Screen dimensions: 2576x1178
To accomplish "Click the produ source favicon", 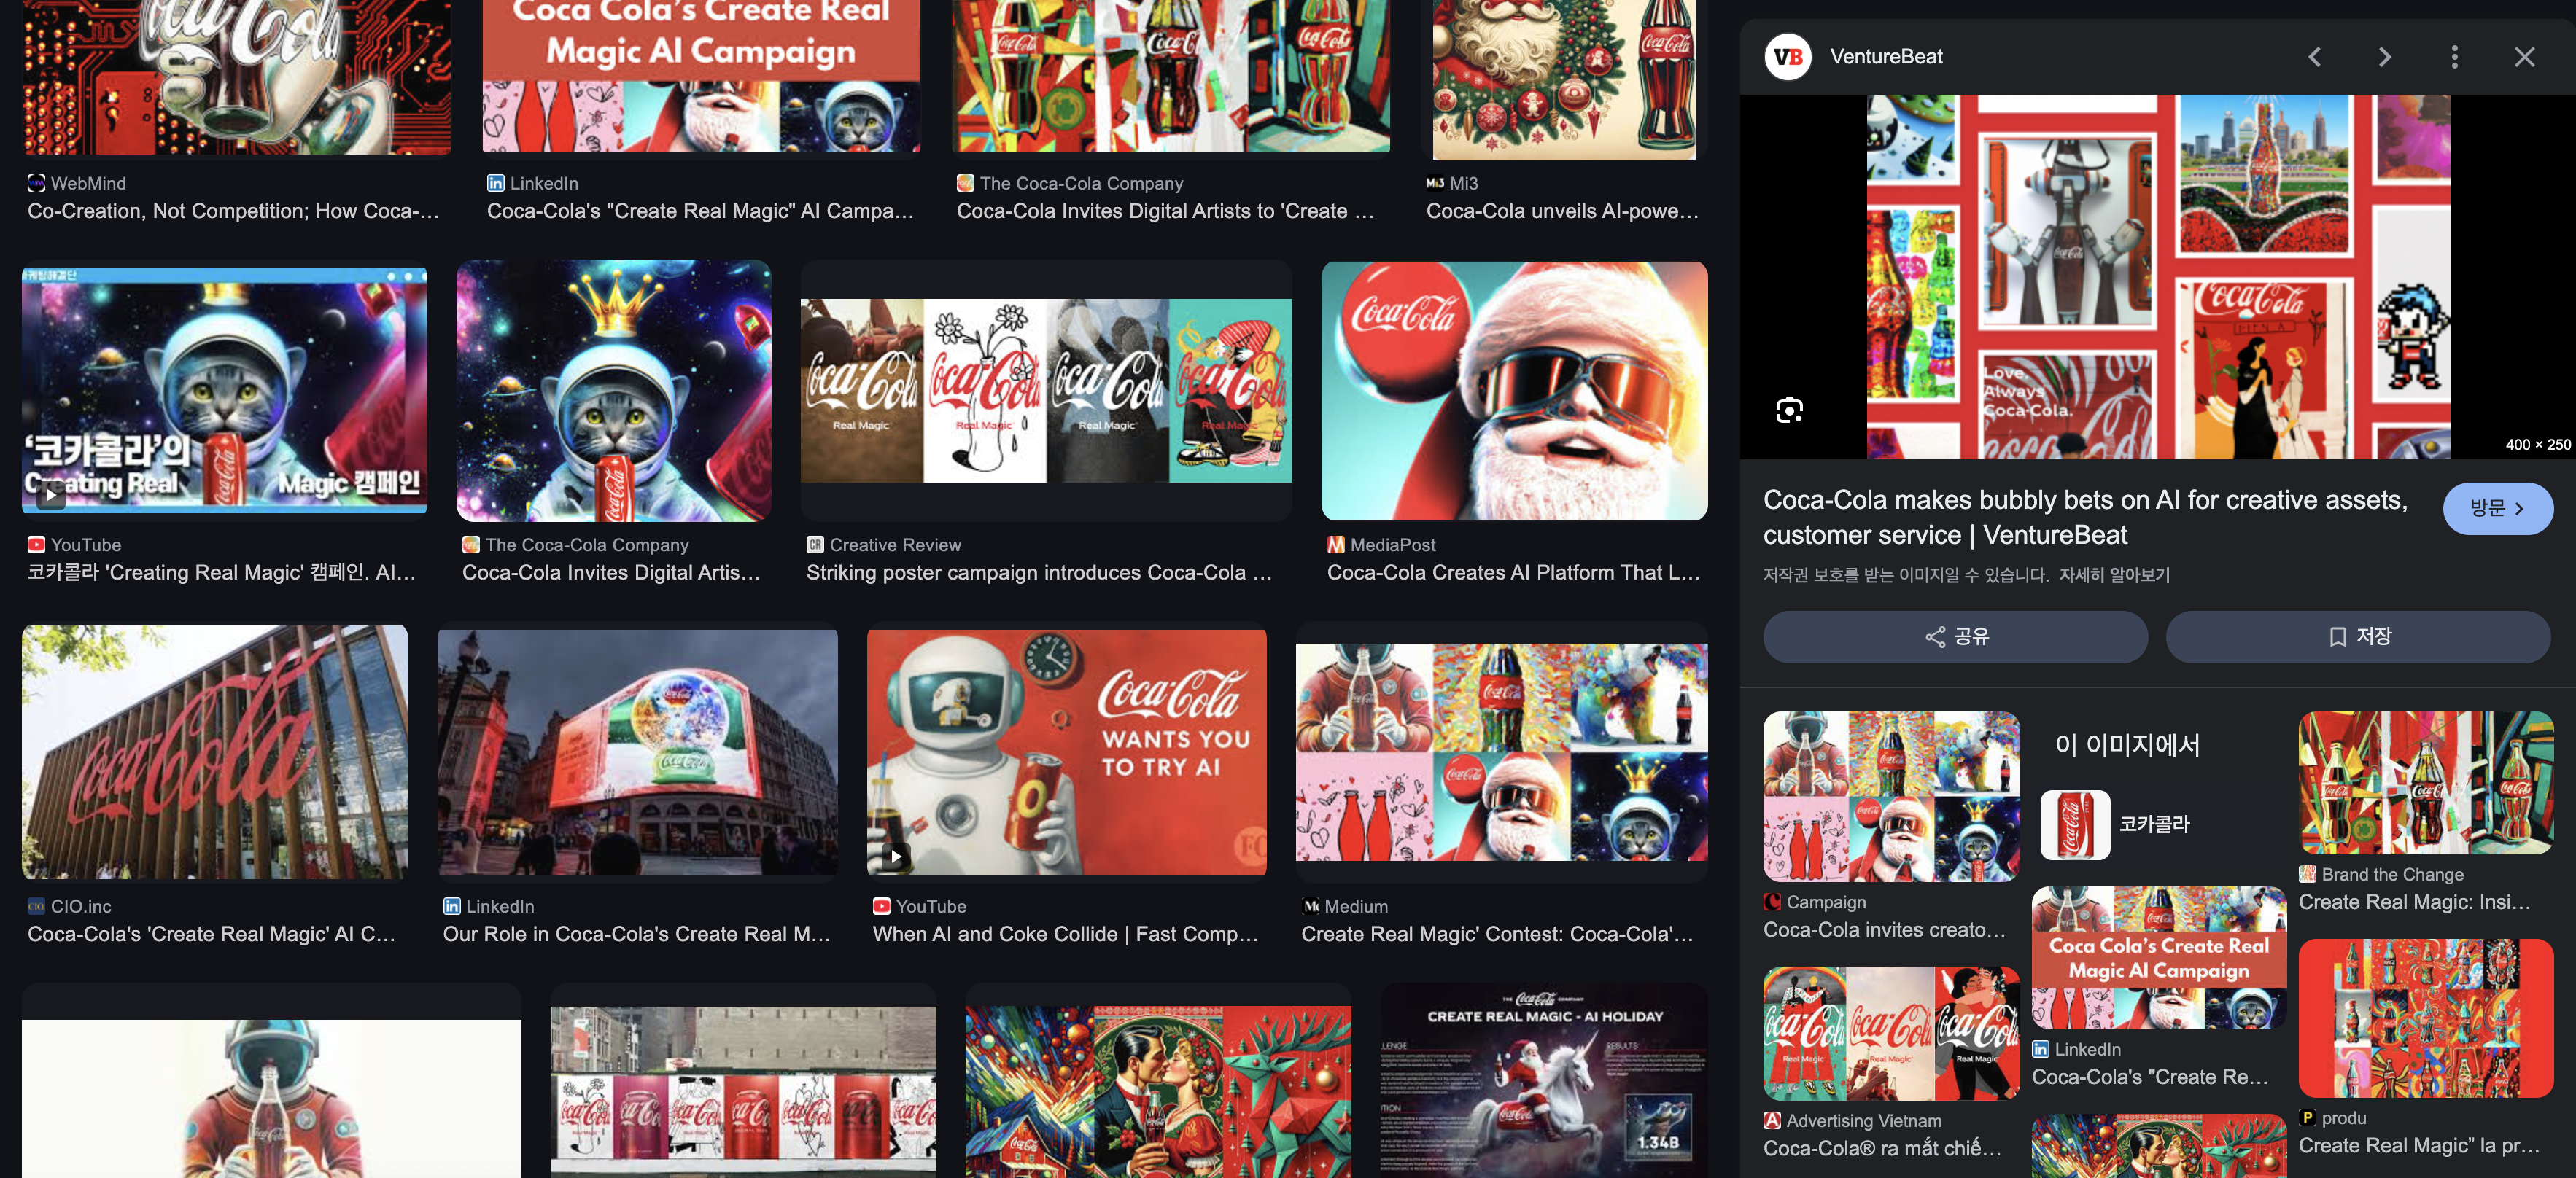I will [x=2307, y=1118].
